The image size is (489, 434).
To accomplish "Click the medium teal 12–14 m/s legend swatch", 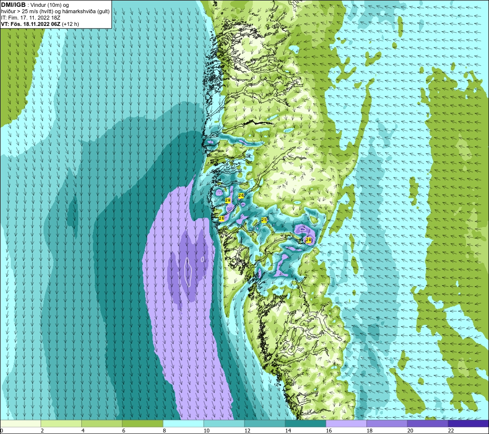I will point(265,423).
